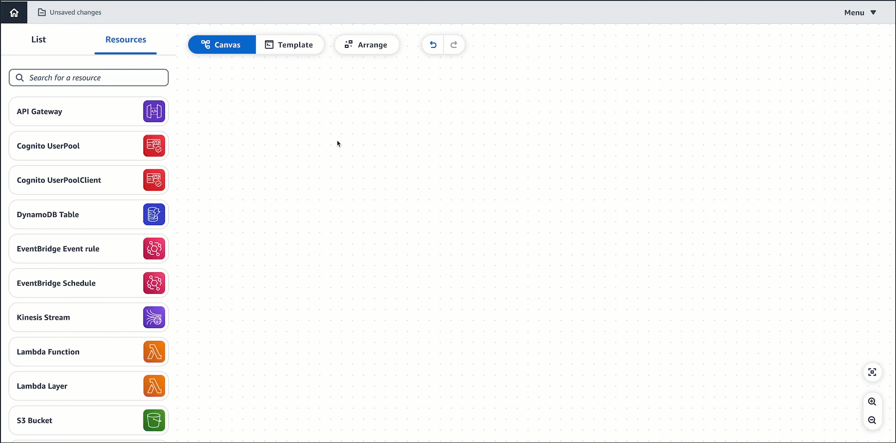Viewport: 896px width, 443px height.
Task: Select the DynamoDB Table icon
Action: point(154,214)
